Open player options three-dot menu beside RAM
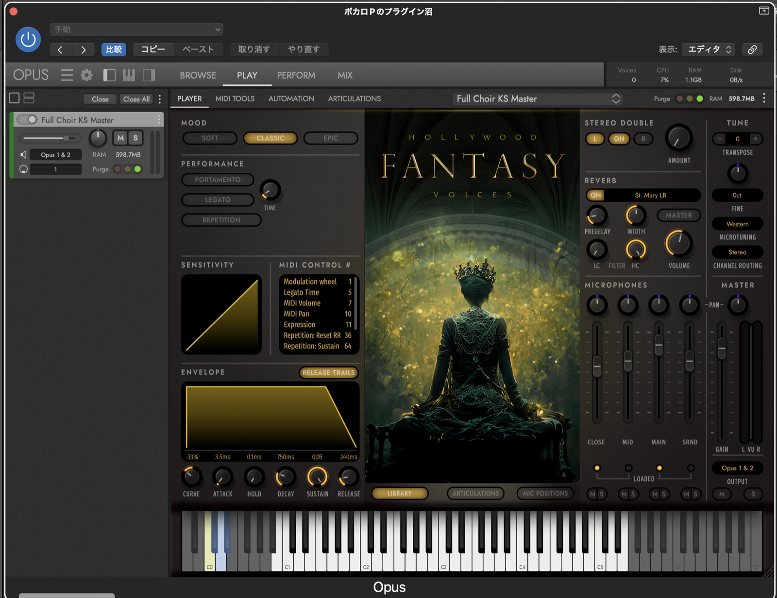This screenshot has height=598, width=777. click(764, 99)
